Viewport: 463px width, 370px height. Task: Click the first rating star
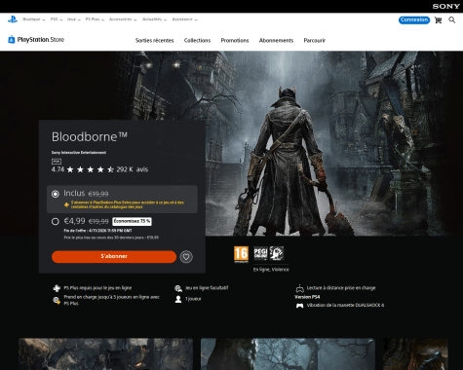point(70,169)
